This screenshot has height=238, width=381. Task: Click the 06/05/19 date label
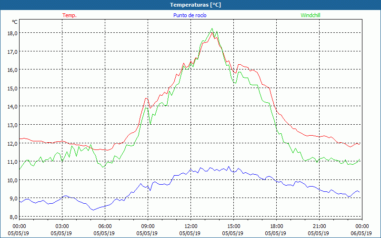(x=361, y=233)
